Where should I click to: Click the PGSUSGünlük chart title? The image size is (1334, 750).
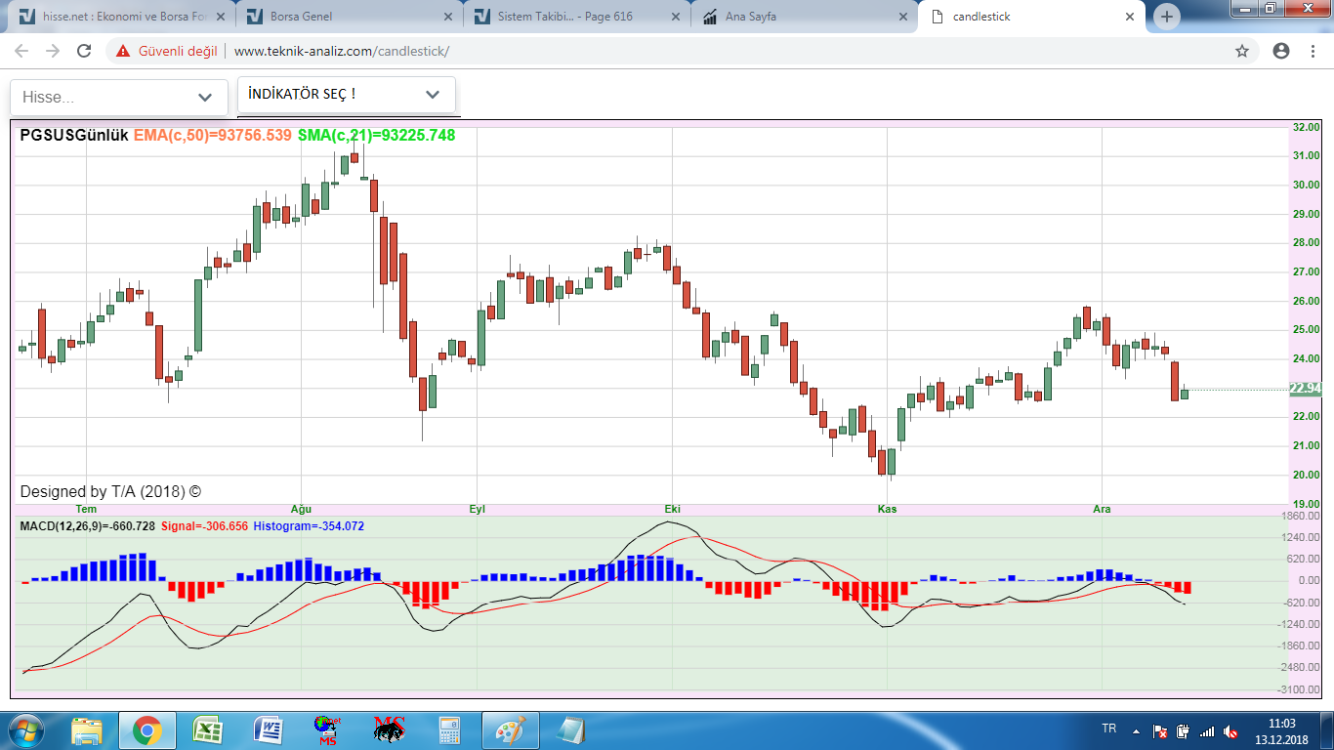[x=74, y=135]
